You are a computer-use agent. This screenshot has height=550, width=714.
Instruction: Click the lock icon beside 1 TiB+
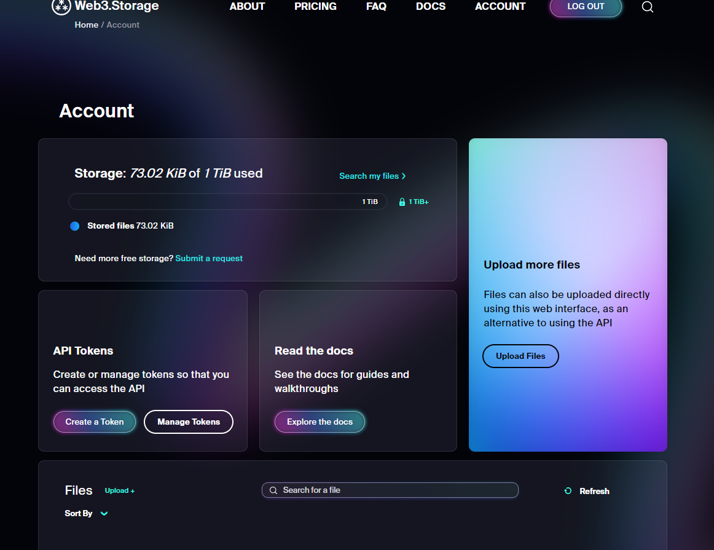coord(402,202)
